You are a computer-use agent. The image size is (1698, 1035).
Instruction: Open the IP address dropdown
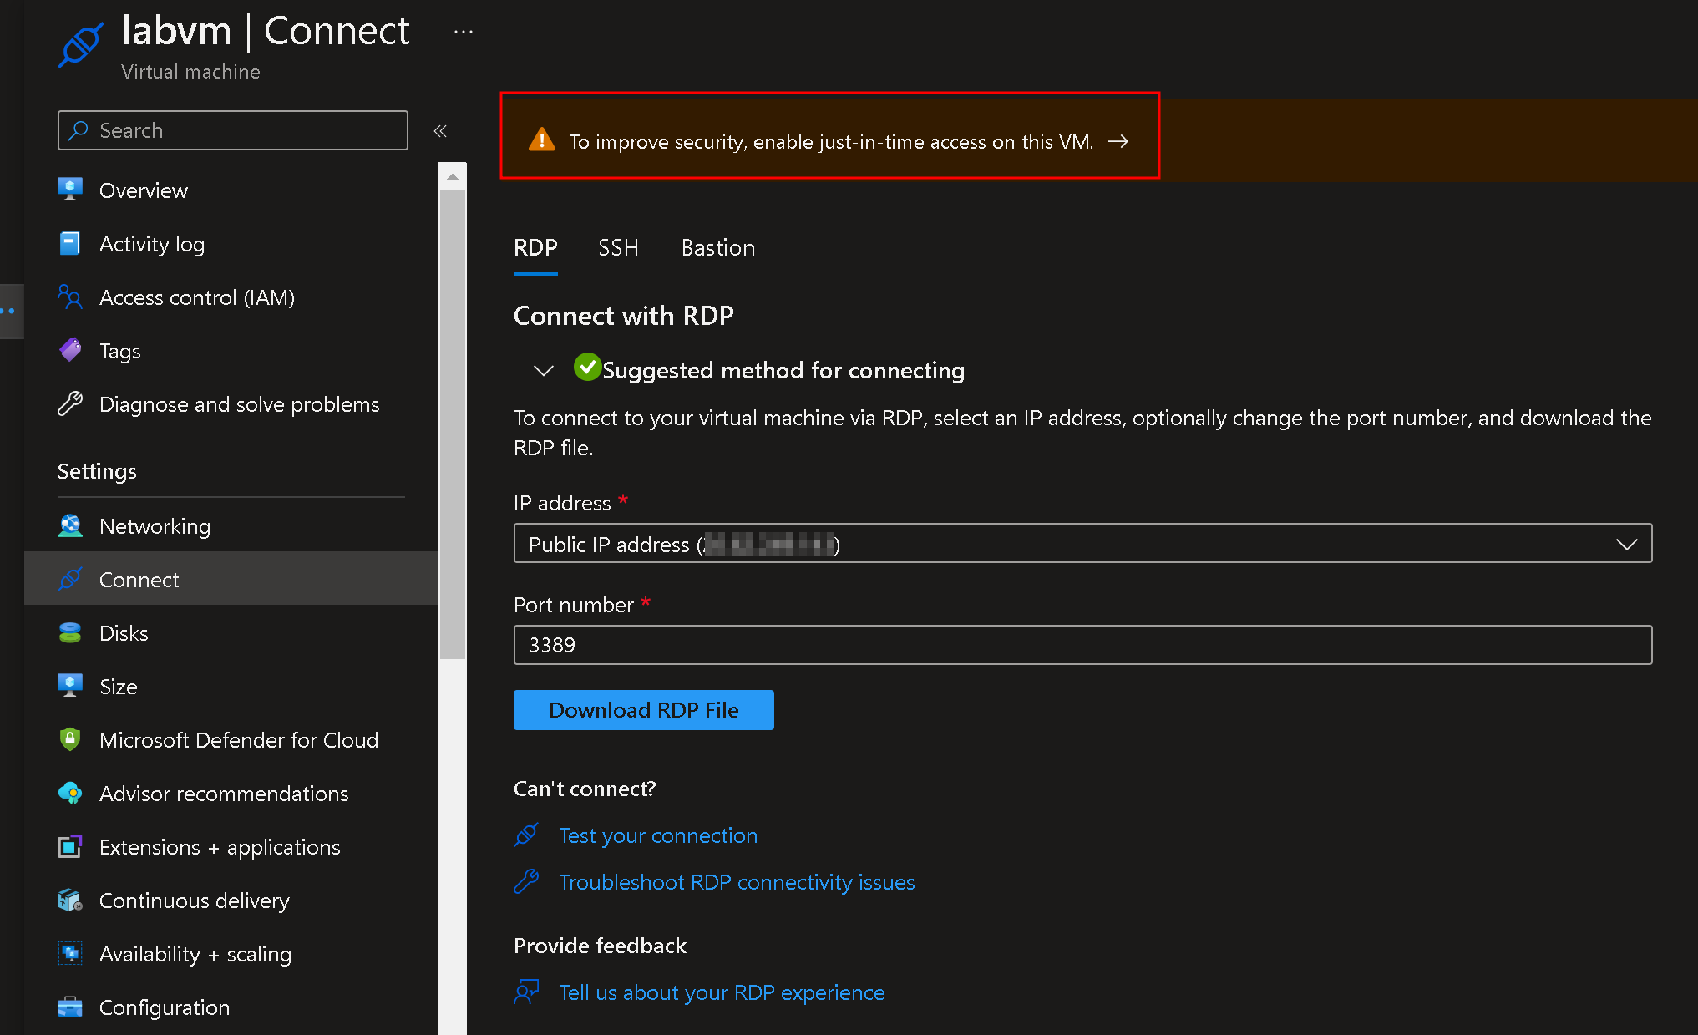(x=1633, y=544)
